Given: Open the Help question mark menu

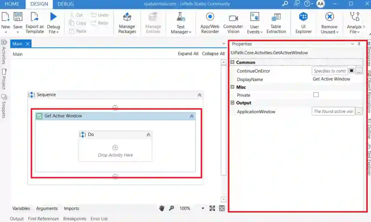Looking at the screenshot, I should point(308,4).
